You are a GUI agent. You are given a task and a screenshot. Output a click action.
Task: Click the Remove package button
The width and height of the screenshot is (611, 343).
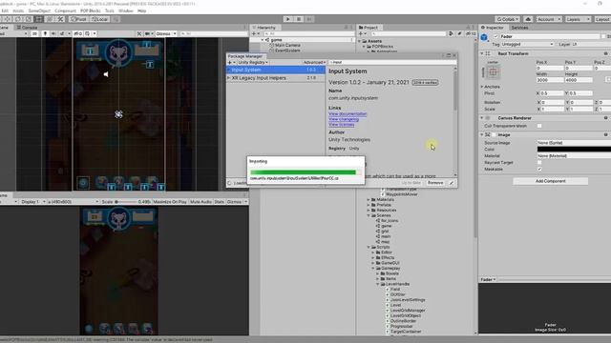coord(435,183)
